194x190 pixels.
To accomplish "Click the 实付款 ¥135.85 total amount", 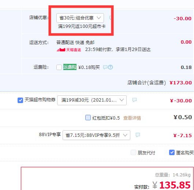I will pyautogui.click(x=171, y=185).
